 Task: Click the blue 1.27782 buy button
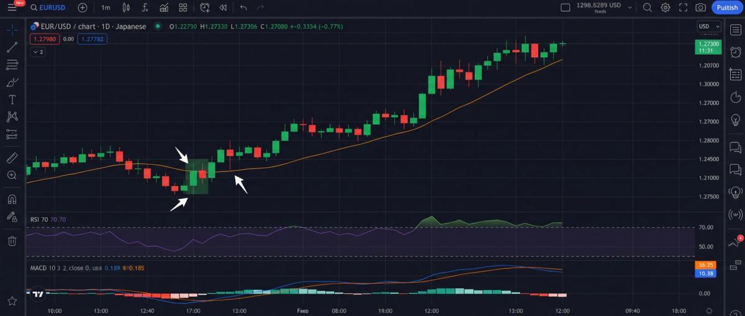click(x=93, y=39)
